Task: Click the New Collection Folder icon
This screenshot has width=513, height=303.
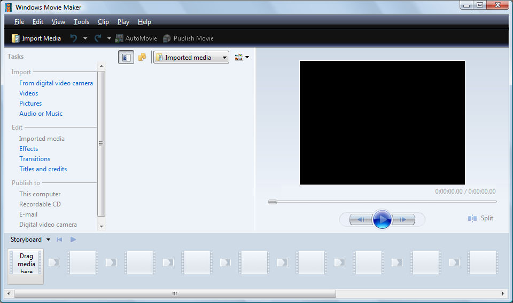Action: click(x=142, y=58)
